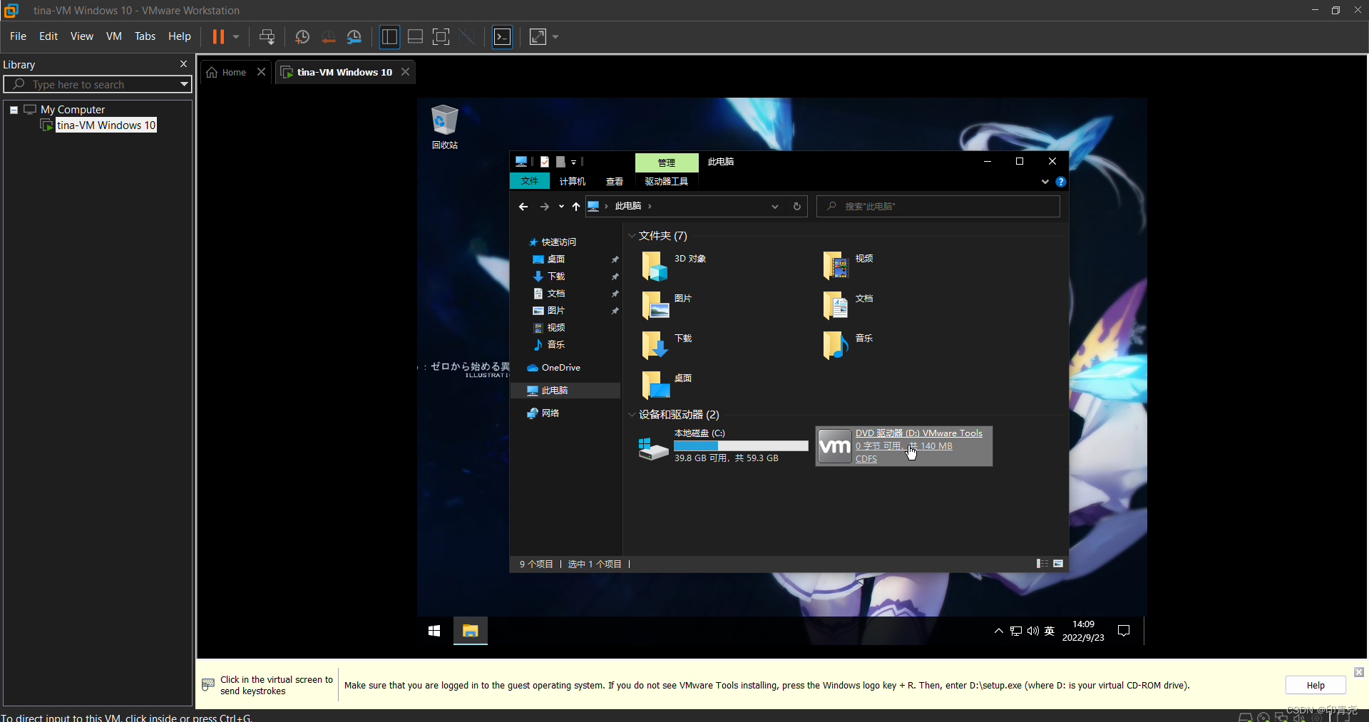Click the stretch guest display icon

[x=538, y=36]
